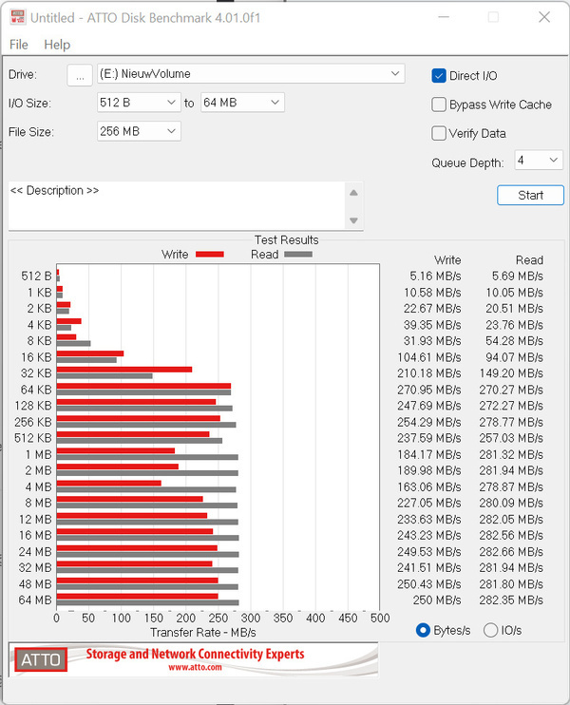Viewport: 570px width, 705px height.
Task: Close the ATTO Disk Benchmark window
Action: 544,17
